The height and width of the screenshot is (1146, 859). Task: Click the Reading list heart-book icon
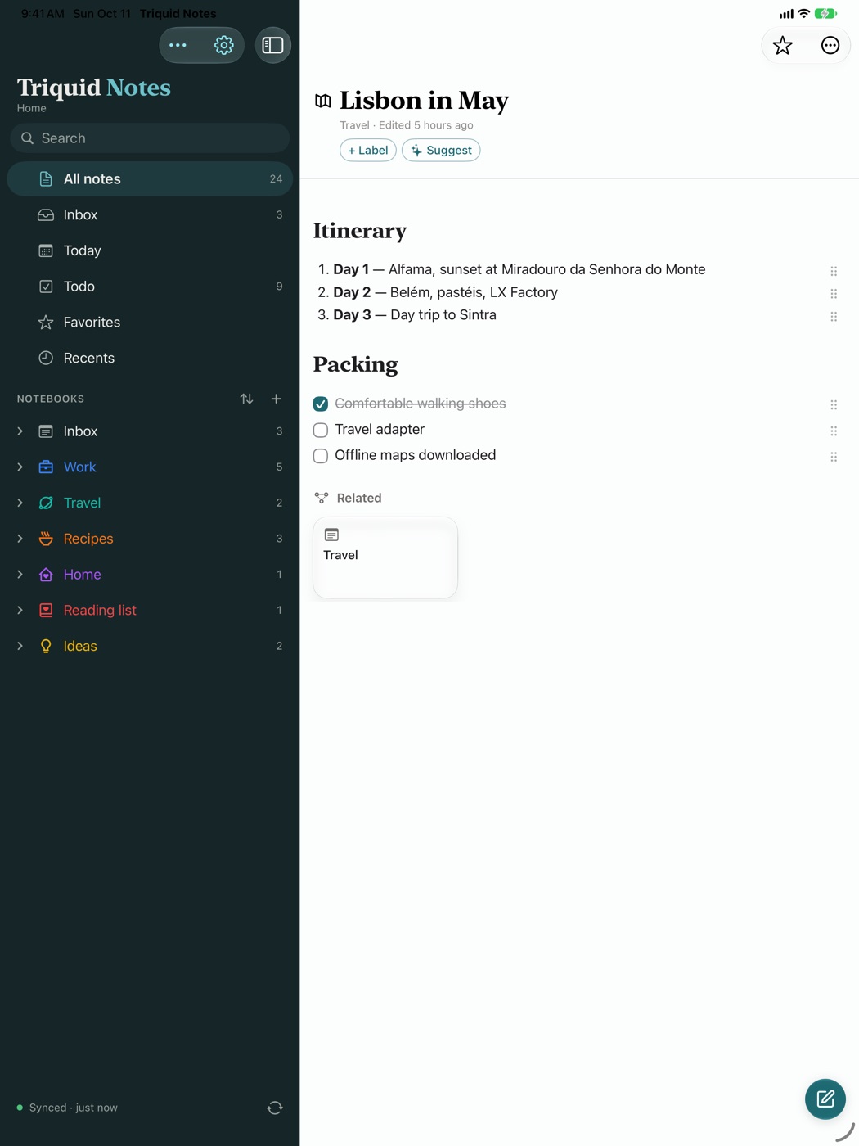46,610
